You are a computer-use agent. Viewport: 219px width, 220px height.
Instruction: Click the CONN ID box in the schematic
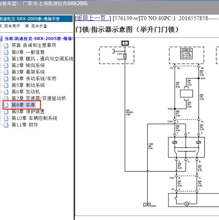186,54
